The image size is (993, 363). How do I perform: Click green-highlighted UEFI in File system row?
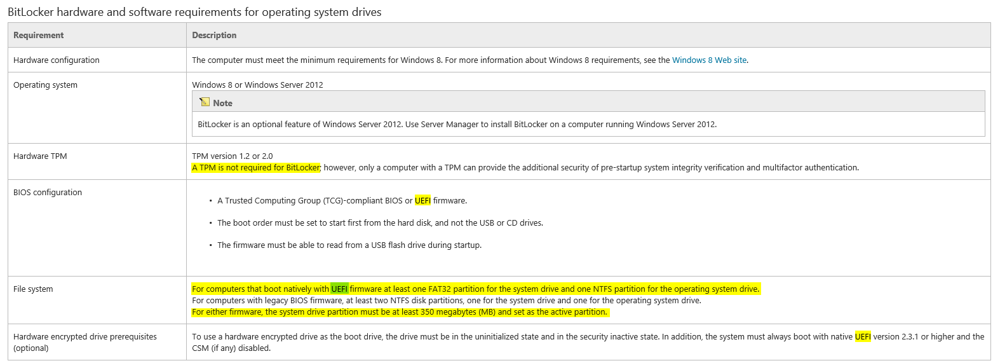click(x=340, y=289)
